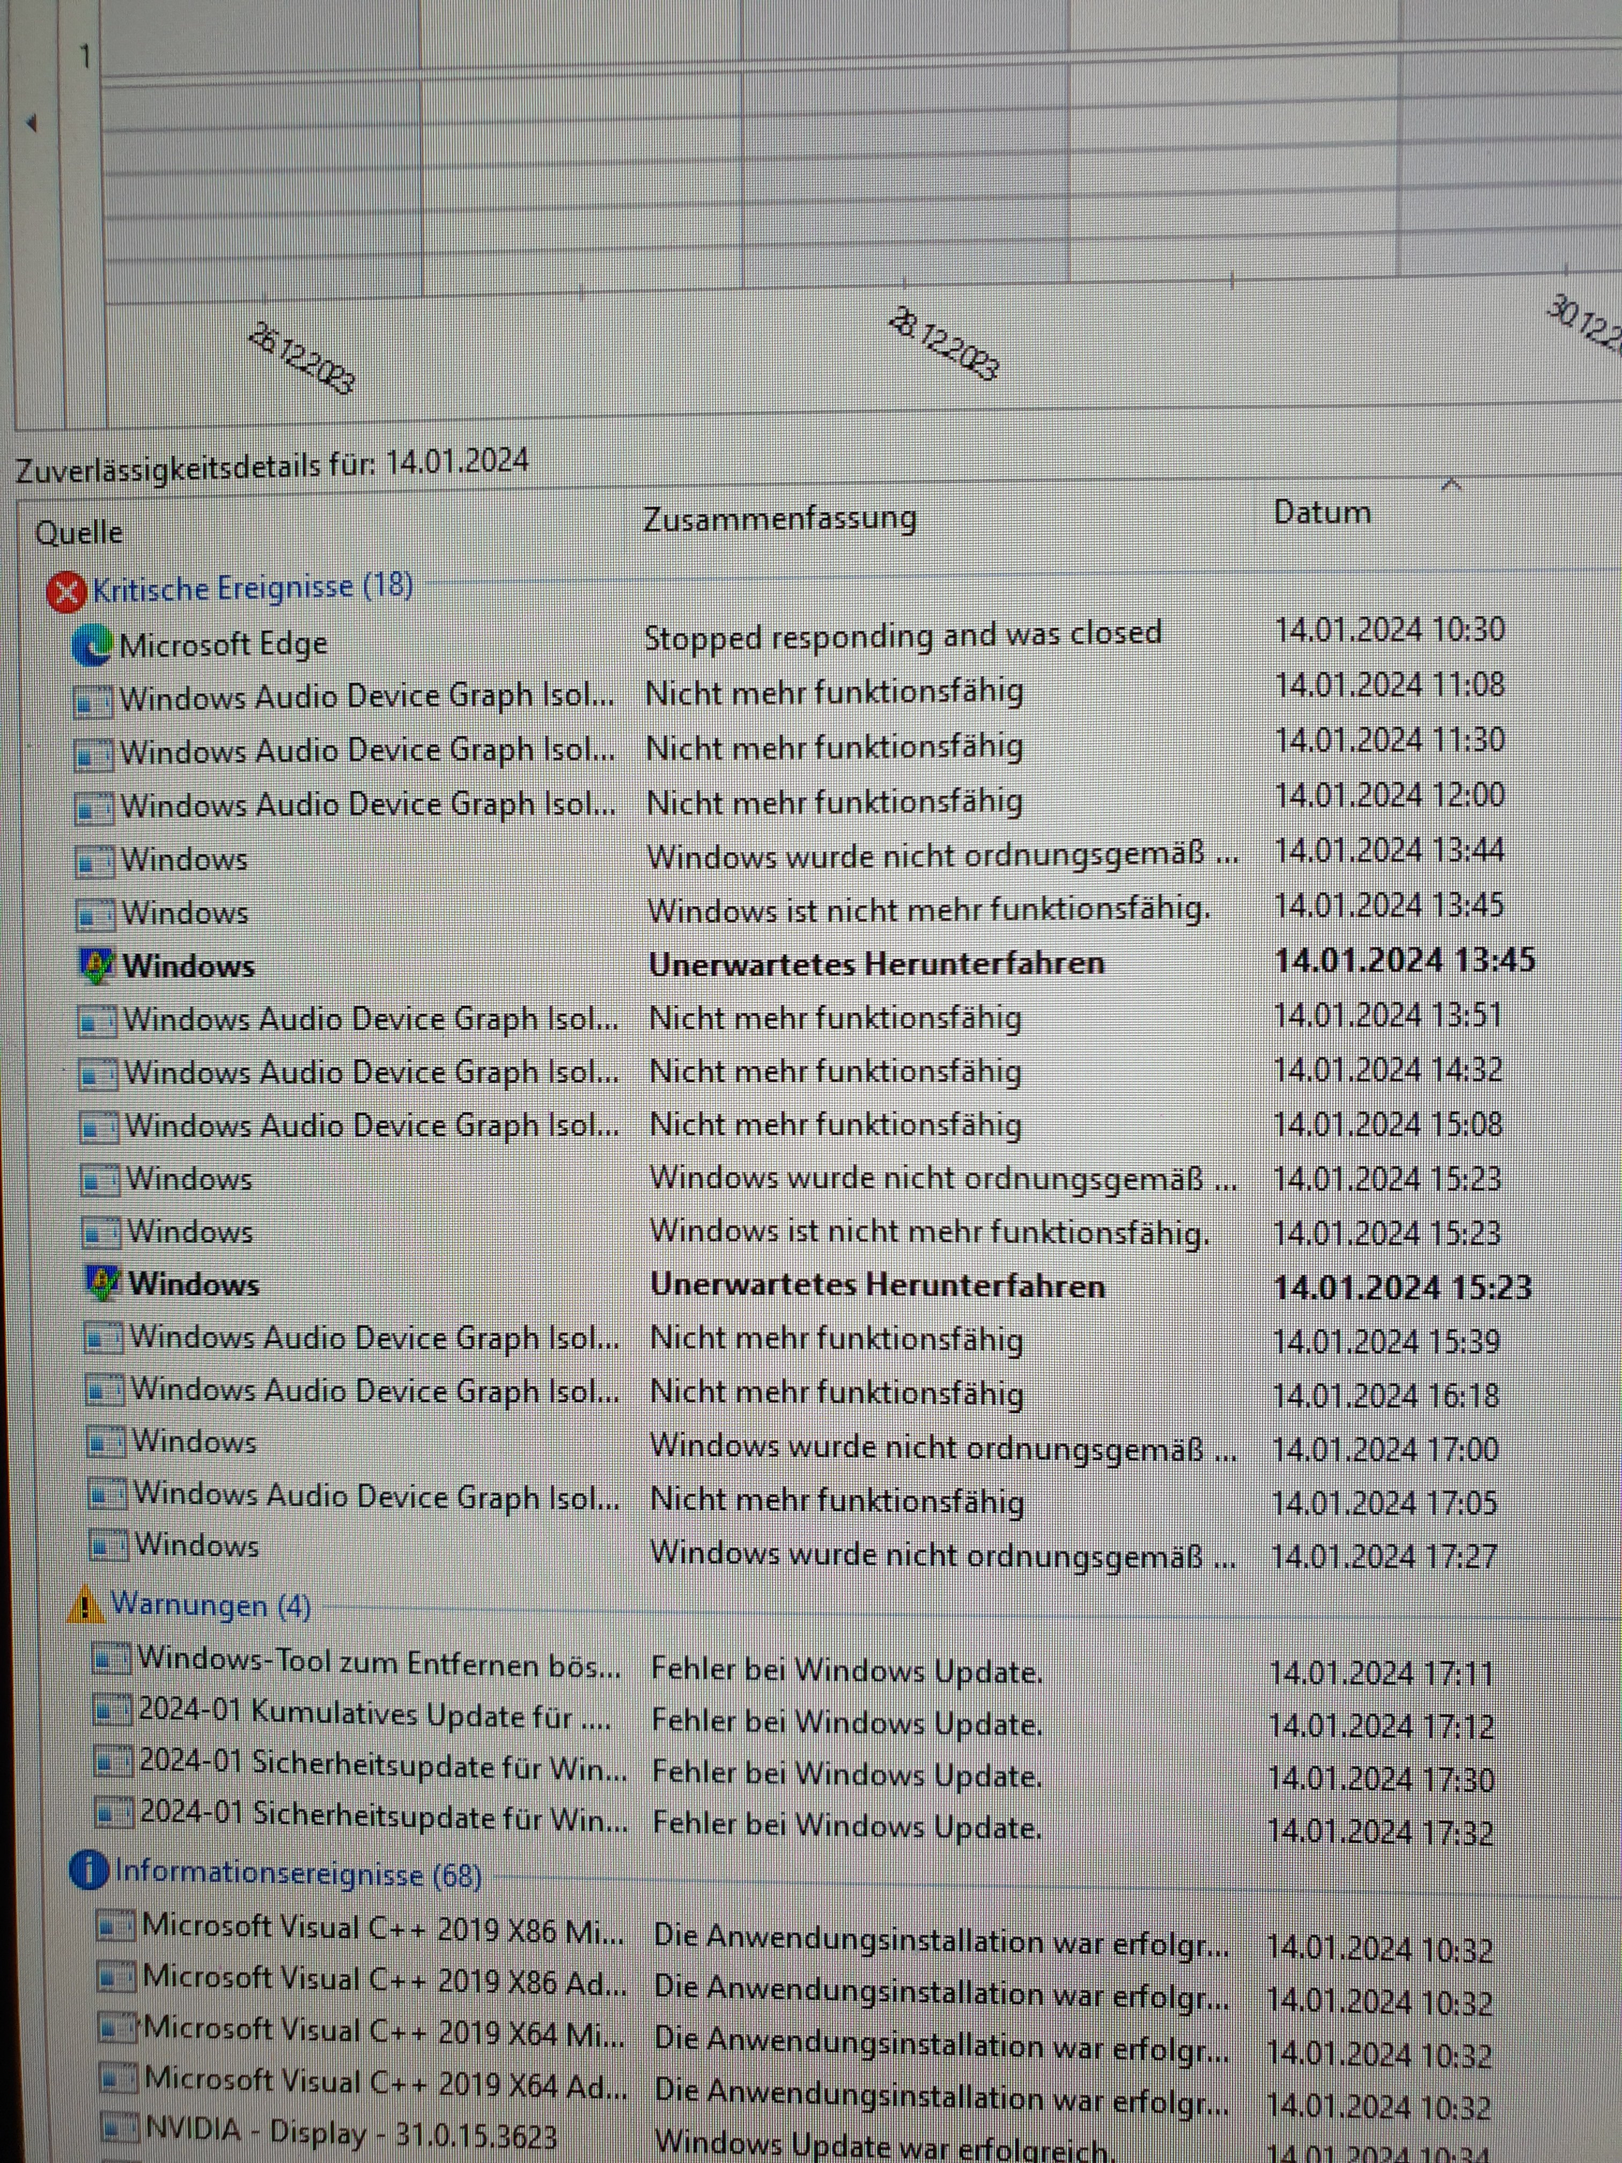Click shield icon of 13:45 Unerwartetes Herunterfahren

96,966
